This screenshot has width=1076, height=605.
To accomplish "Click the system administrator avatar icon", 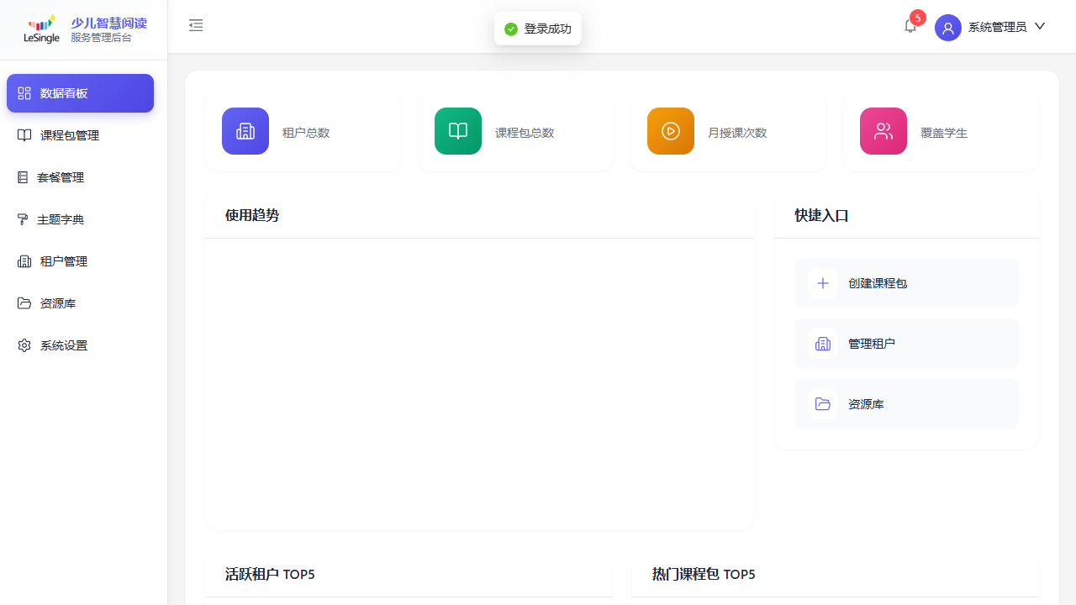I will [x=947, y=28].
